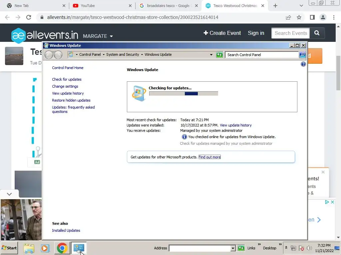Switch to the broadstairs tesco Google tab
Viewport: 341px width, 255px height.
click(x=169, y=6)
